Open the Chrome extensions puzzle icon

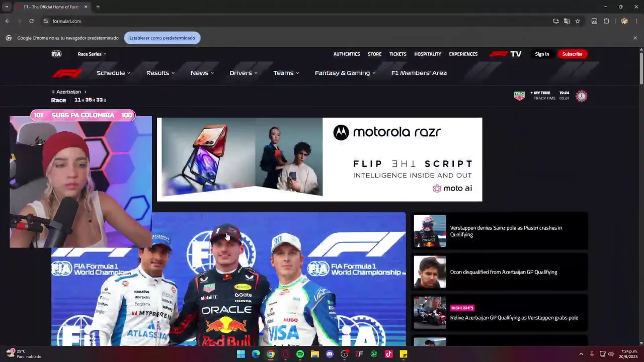pos(606,21)
